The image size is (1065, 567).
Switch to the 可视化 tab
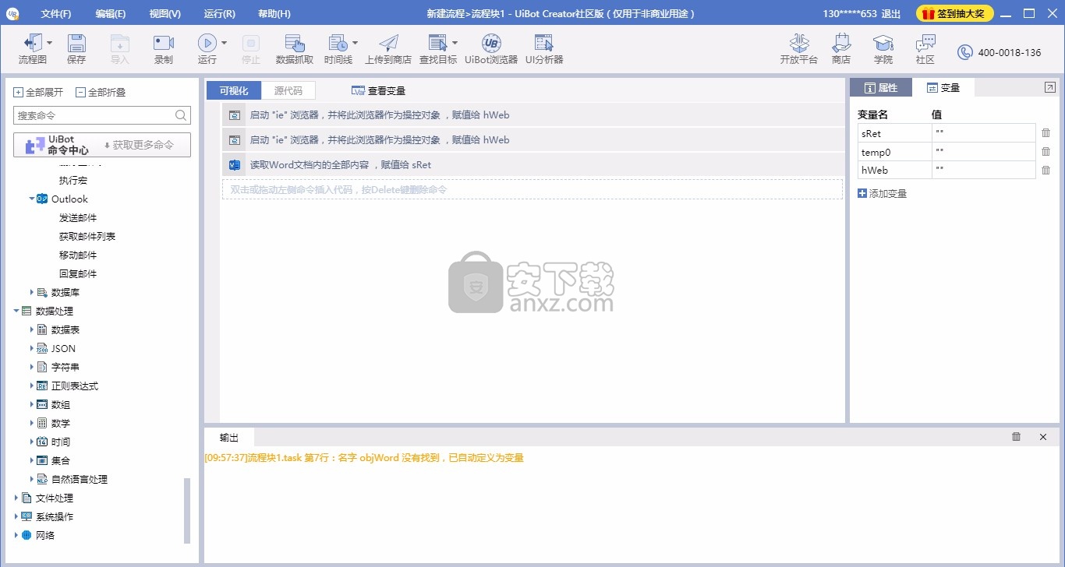pyautogui.click(x=234, y=90)
